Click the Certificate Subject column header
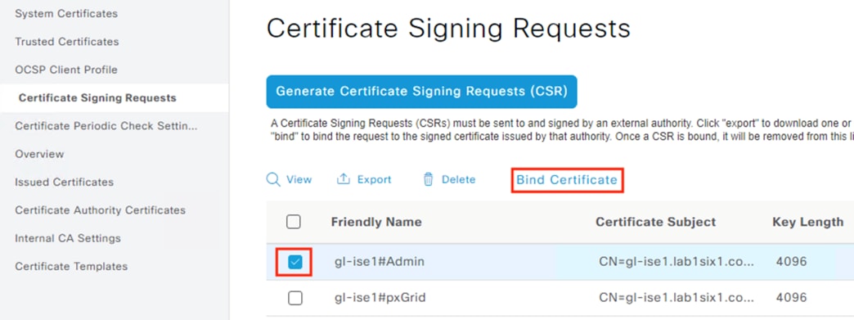The image size is (854, 320). pos(656,222)
